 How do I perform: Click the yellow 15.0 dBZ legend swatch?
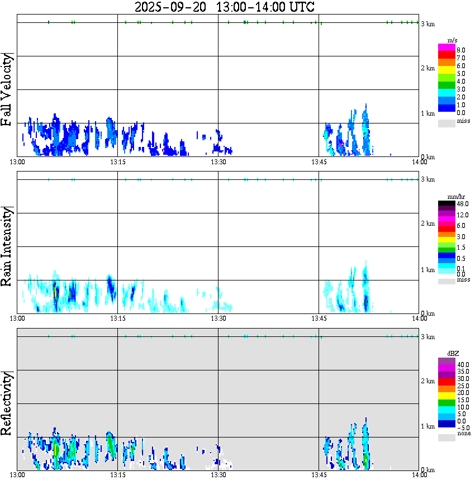tap(446, 396)
